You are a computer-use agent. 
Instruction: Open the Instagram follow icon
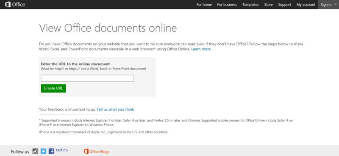tap(35, 151)
